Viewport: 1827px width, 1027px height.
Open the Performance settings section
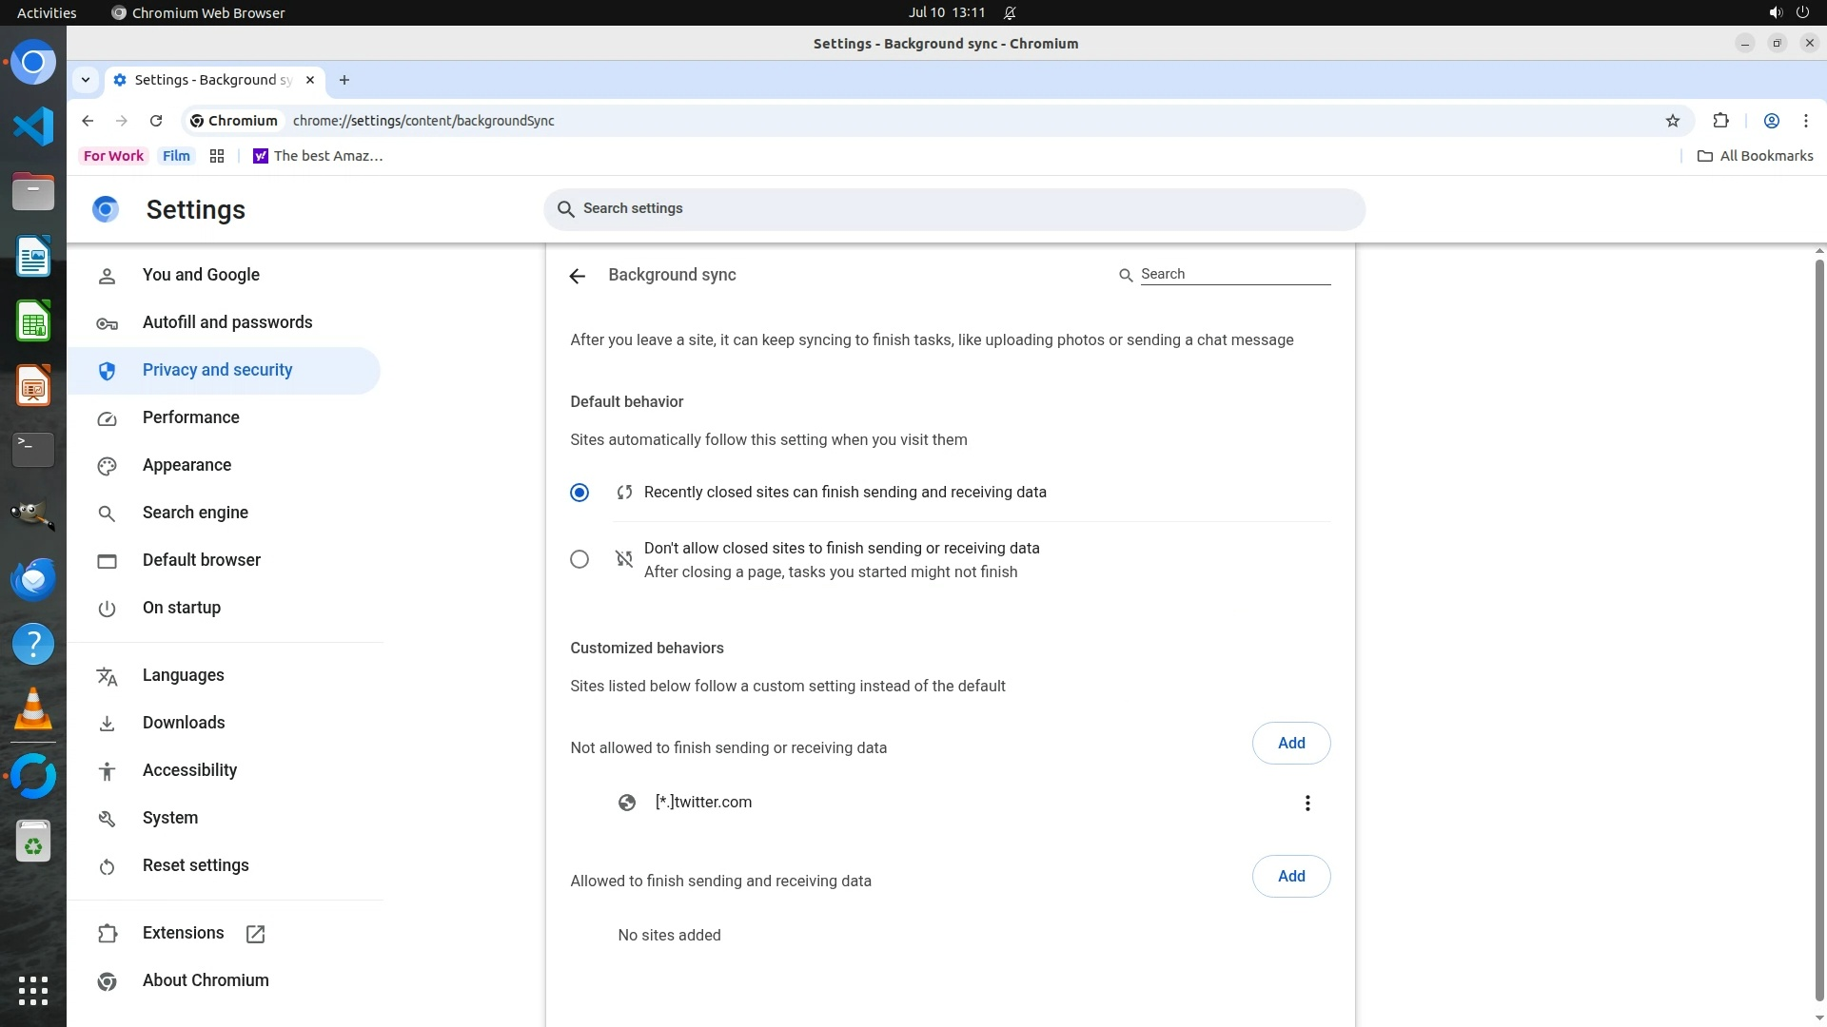pyautogui.click(x=190, y=417)
